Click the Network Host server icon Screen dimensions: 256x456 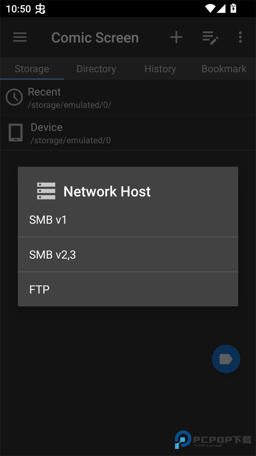46,191
